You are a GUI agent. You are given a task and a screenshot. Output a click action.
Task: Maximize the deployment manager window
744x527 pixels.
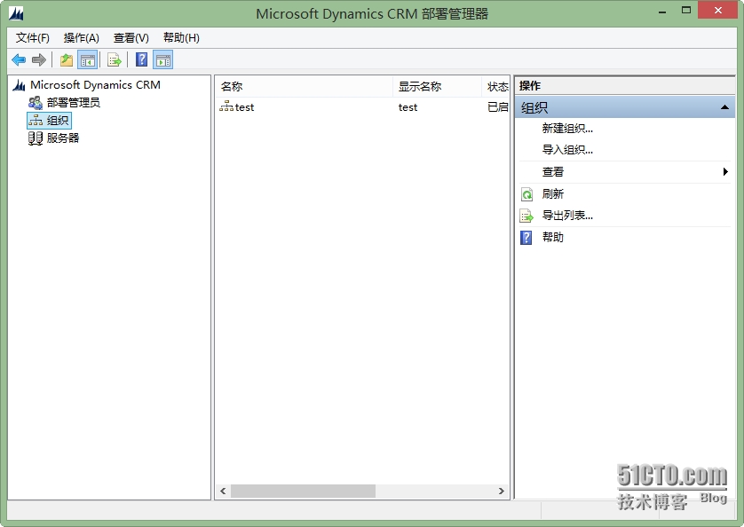coord(686,11)
